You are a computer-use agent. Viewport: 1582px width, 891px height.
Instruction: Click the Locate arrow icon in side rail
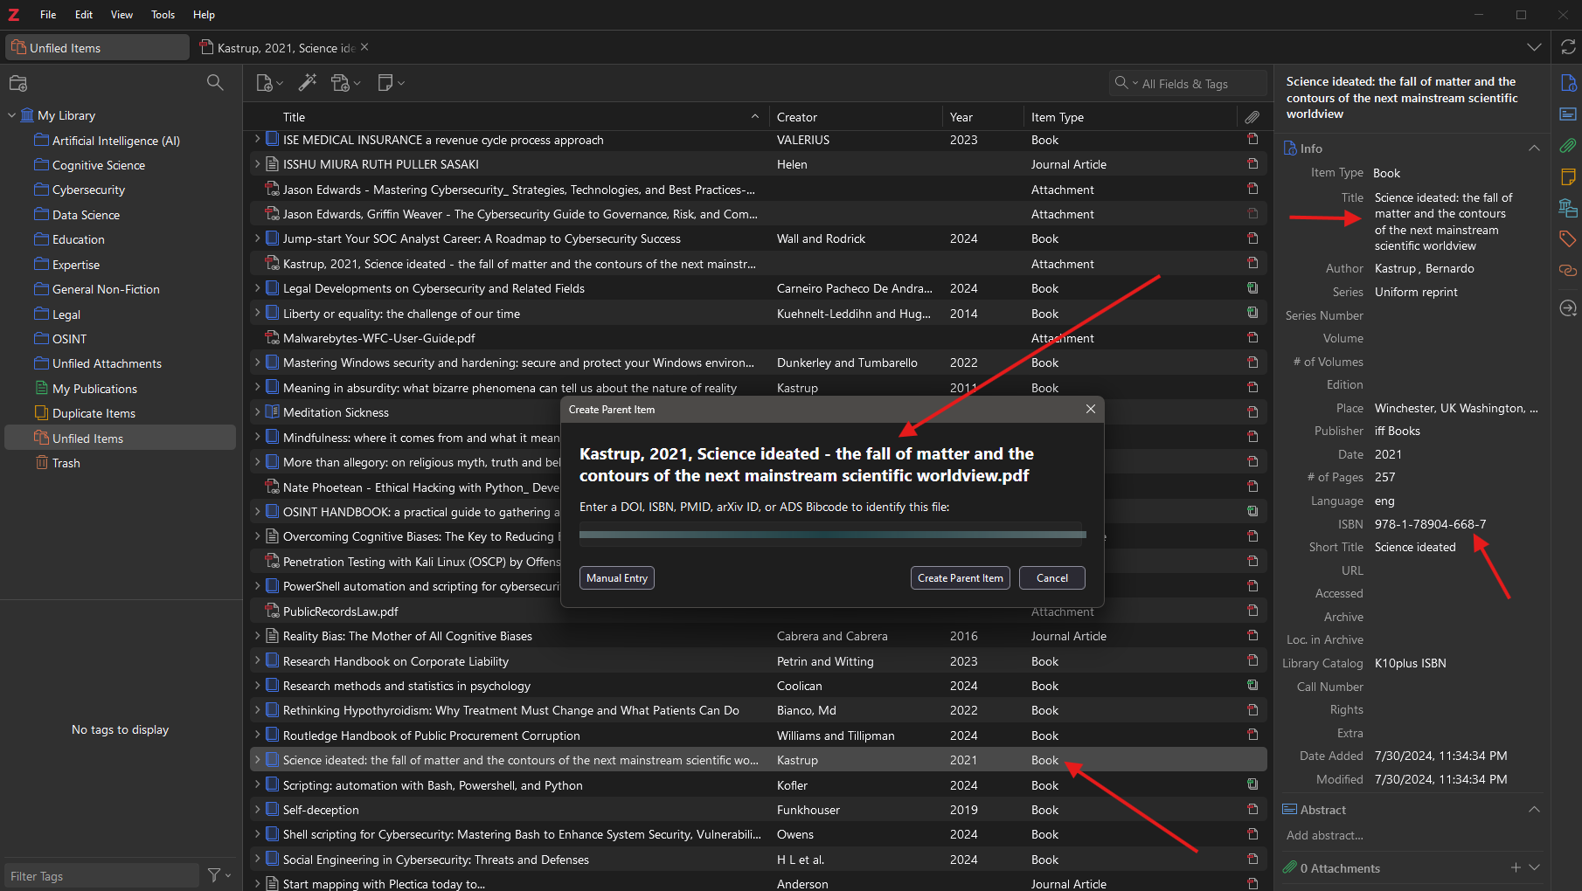[1568, 307]
